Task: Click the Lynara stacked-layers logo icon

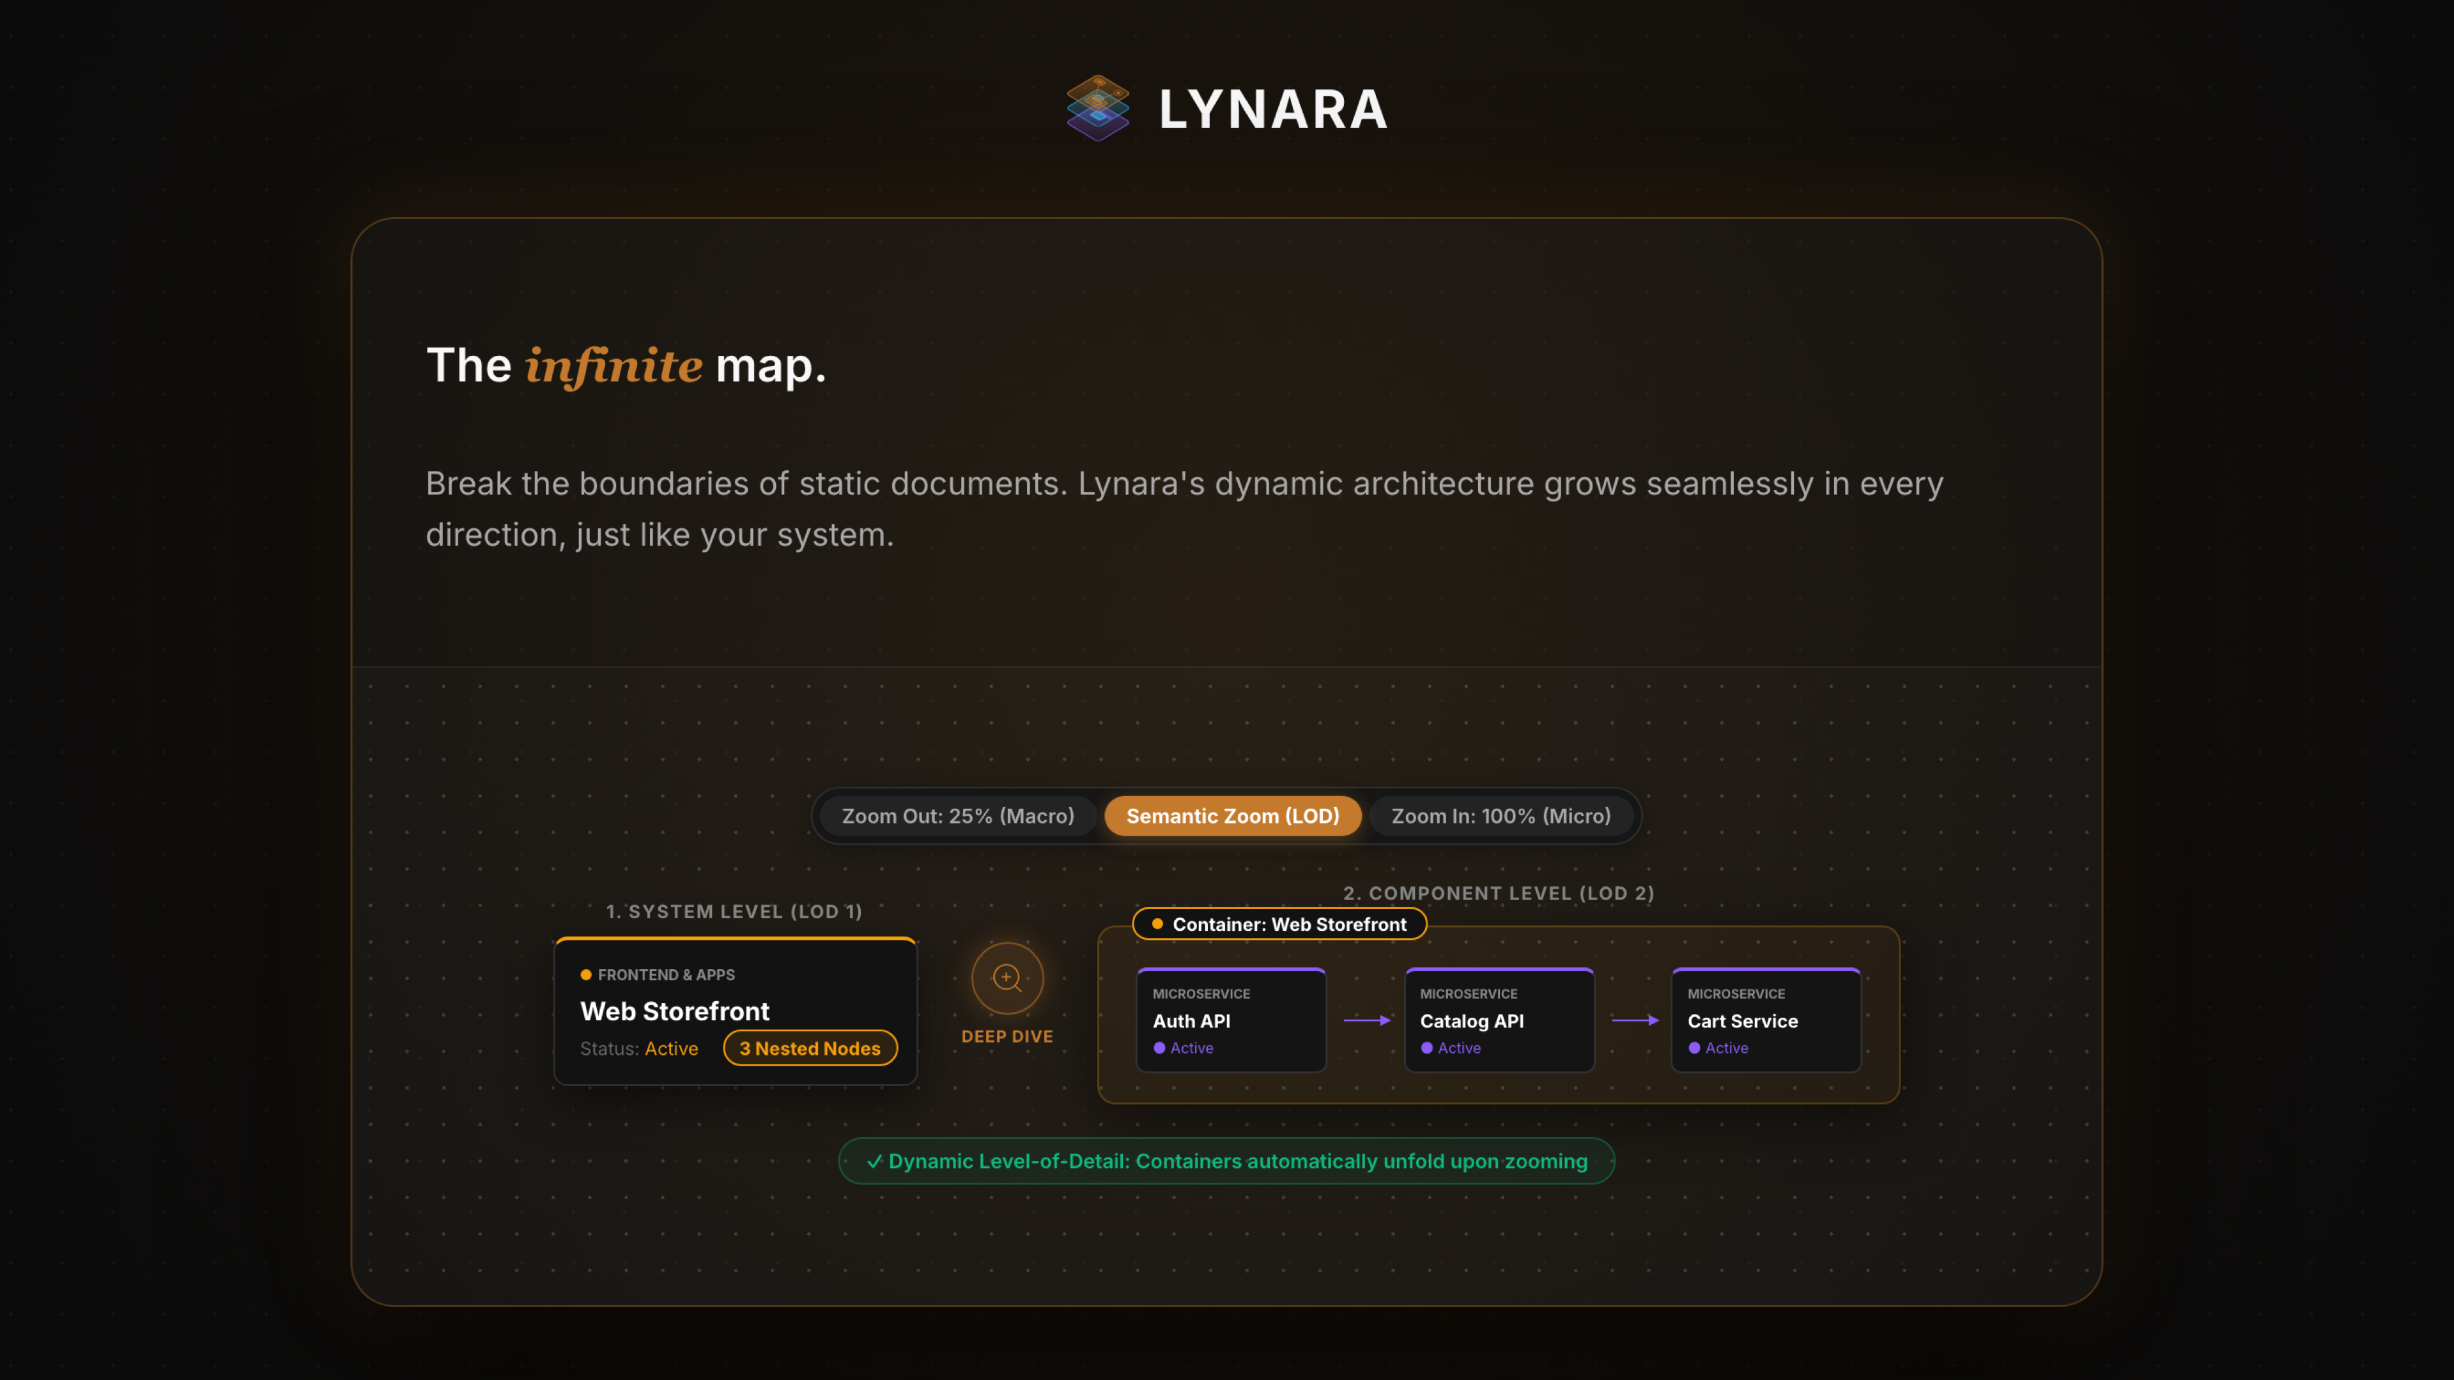Action: 1097,109
